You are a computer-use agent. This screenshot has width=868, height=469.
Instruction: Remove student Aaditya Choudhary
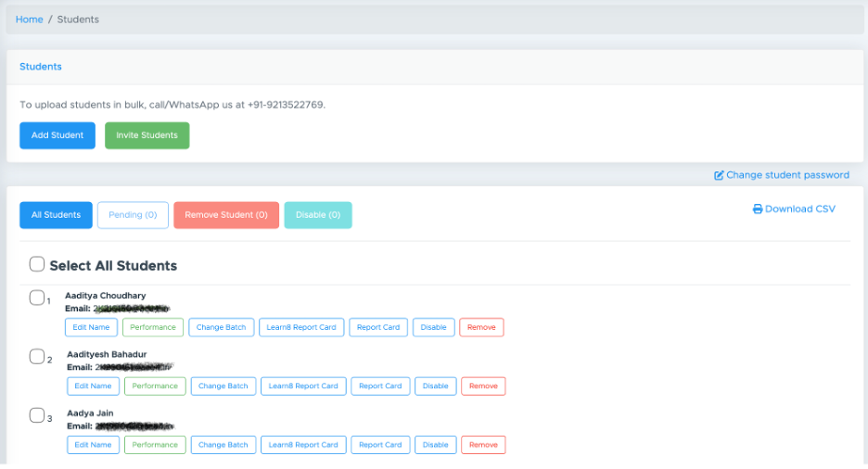(x=481, y=327)
